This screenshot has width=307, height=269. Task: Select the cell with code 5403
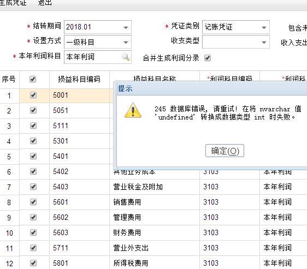(79, 187)
